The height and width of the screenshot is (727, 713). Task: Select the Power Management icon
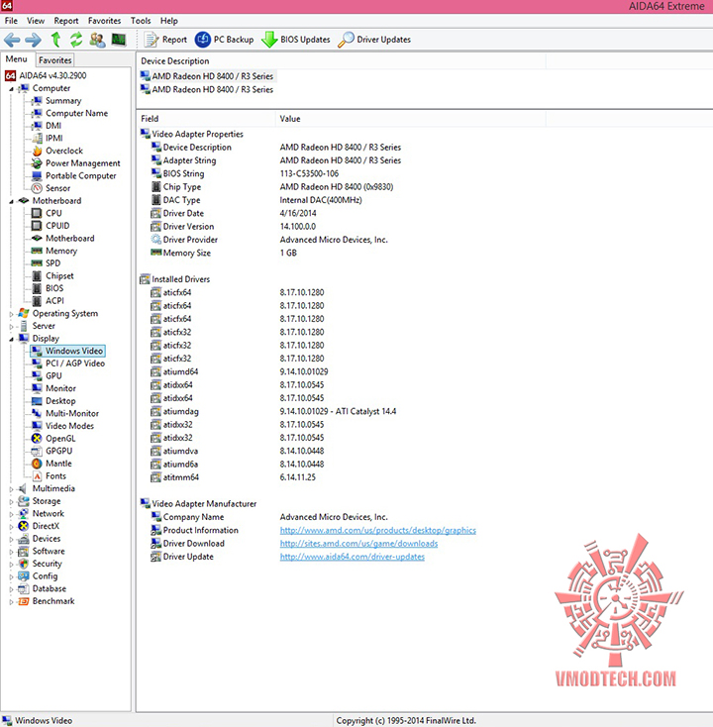point(37,163)
